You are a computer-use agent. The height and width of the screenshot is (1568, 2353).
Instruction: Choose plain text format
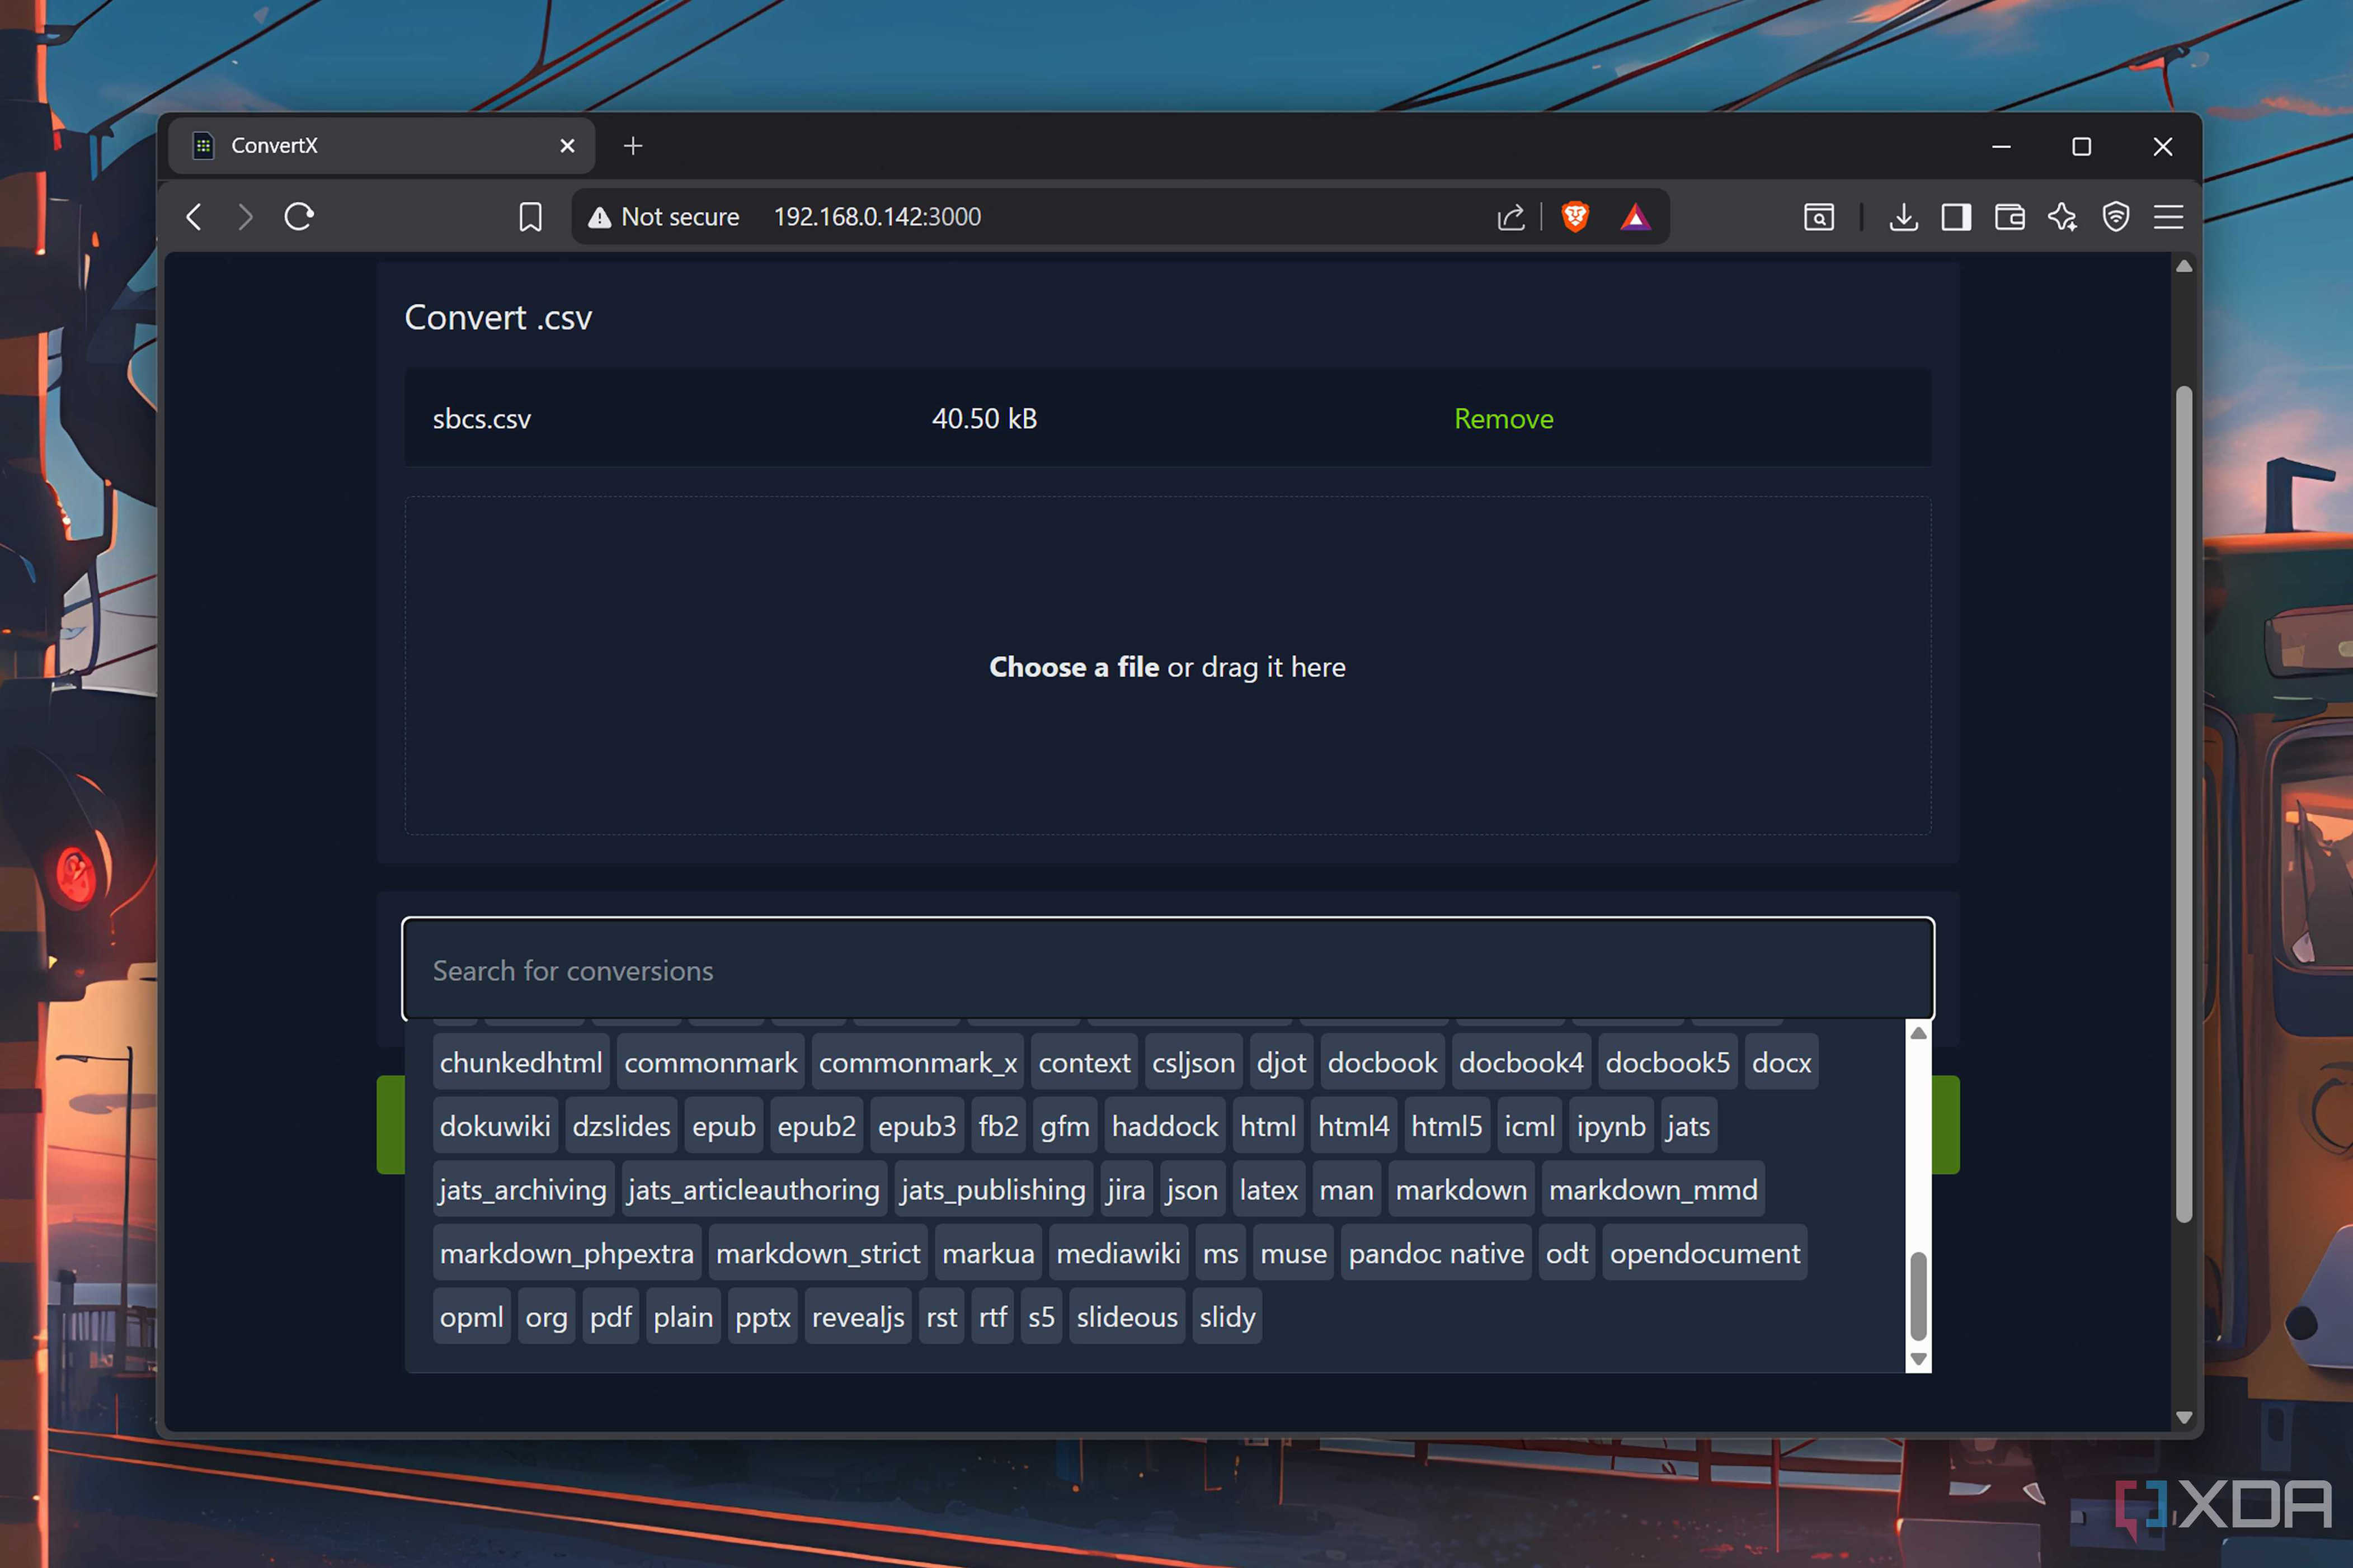683,1317
